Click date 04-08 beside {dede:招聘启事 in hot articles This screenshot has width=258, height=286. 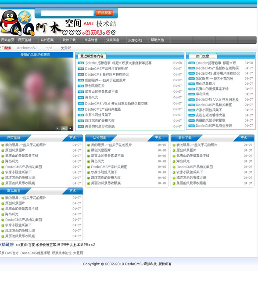pos(249,63)
